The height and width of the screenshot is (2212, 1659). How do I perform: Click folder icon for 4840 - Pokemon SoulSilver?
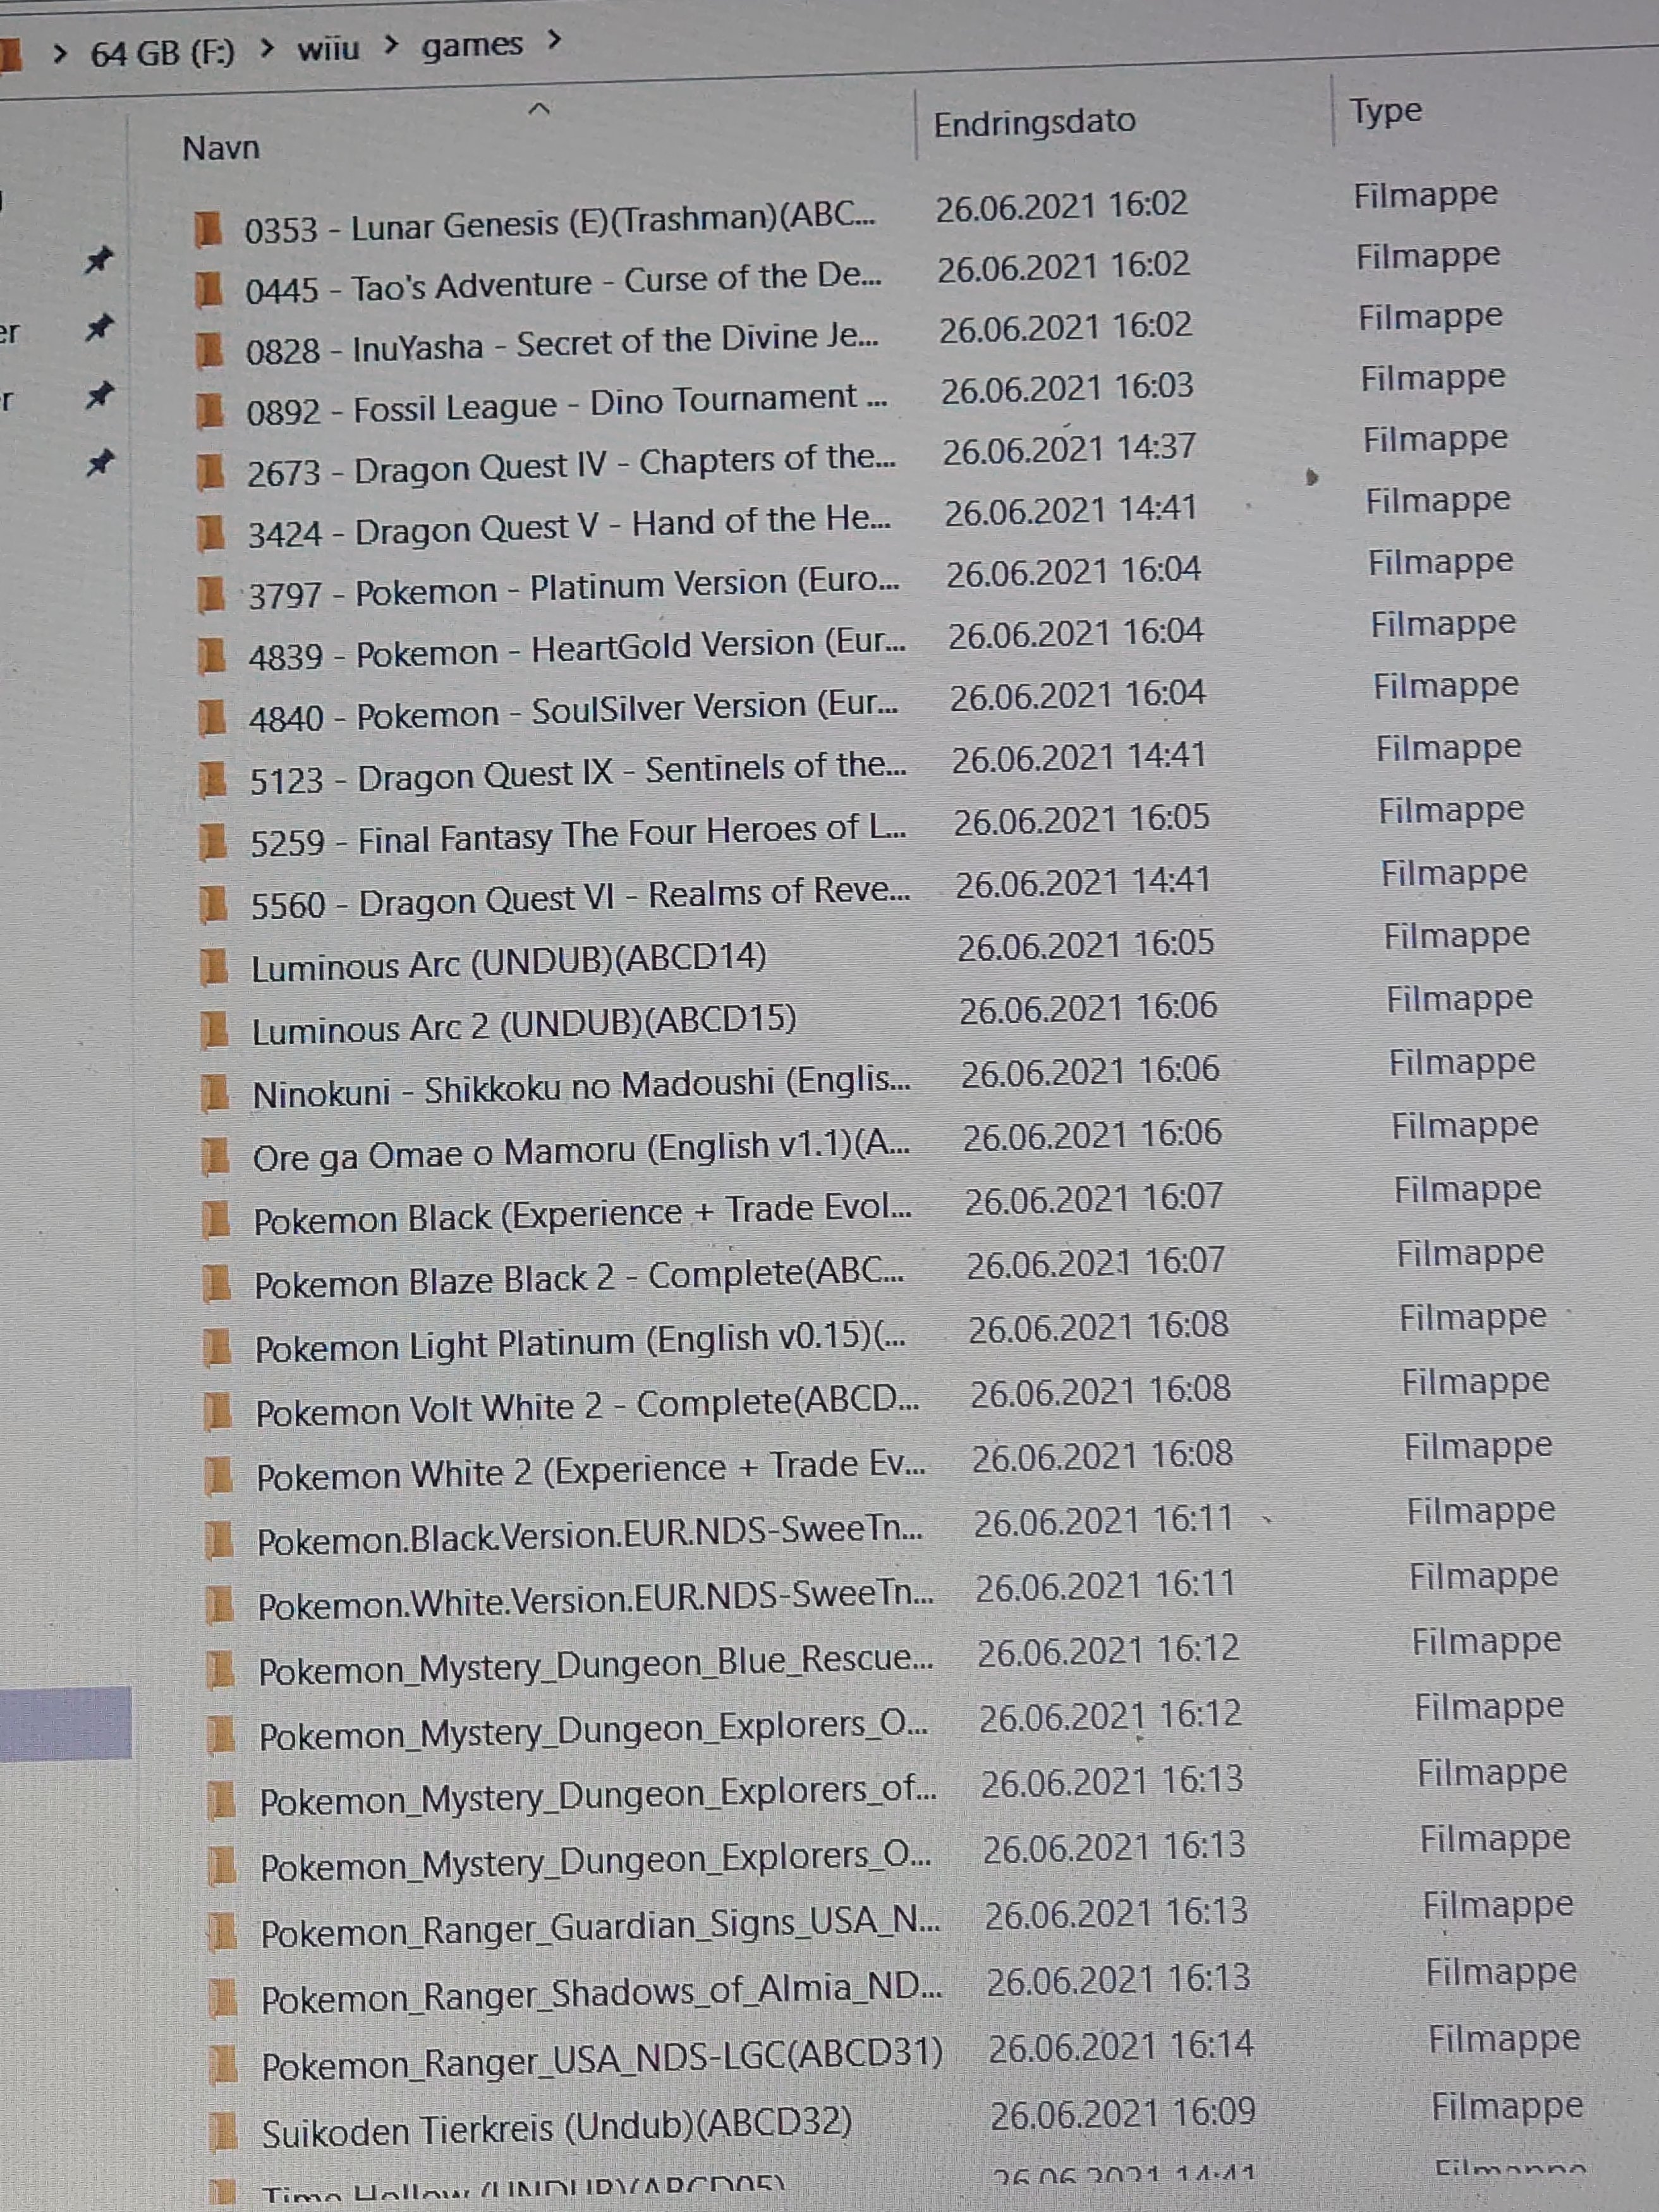coord(212,718)
